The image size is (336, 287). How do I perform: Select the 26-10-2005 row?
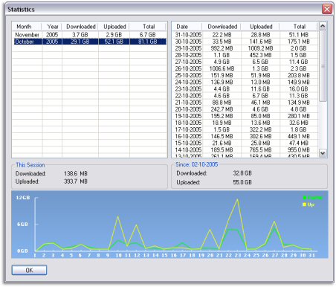pyautogui.click(x=245, y=68)
